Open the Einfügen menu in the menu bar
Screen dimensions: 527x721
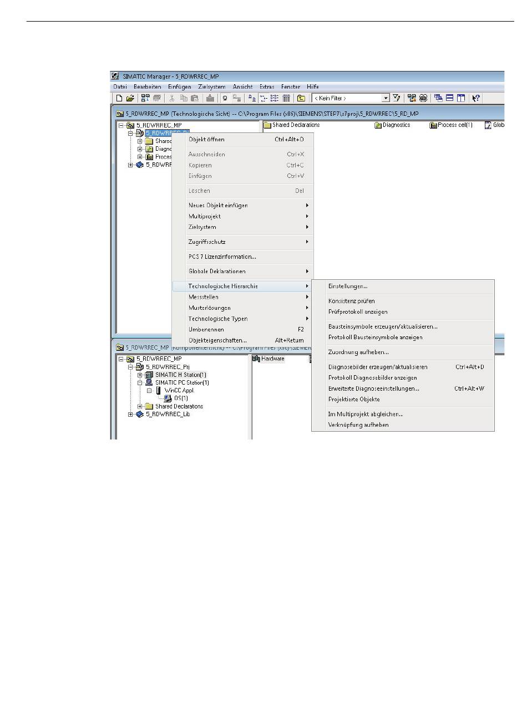[x=180, y=87]
